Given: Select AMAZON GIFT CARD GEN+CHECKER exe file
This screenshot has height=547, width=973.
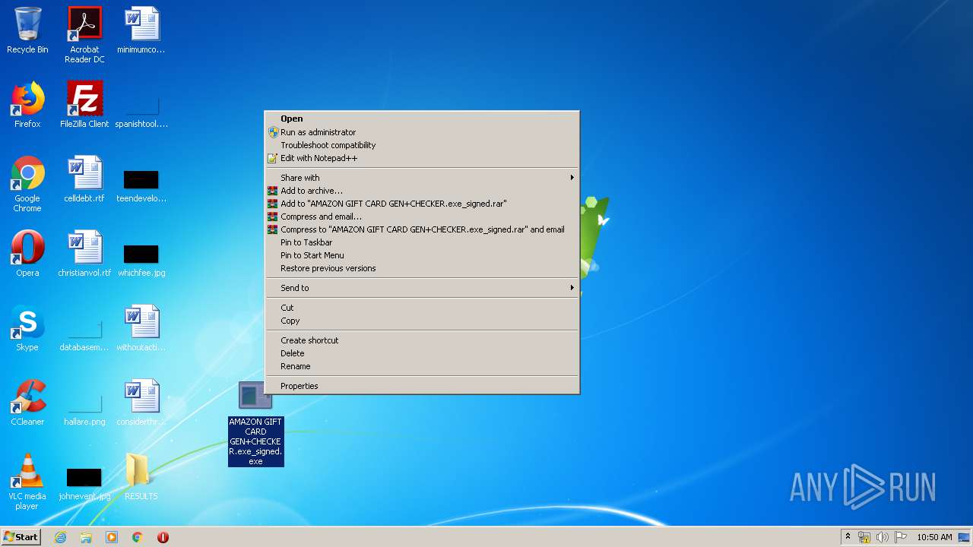Looking at the screenshot, I should click(x=255, y=423).
